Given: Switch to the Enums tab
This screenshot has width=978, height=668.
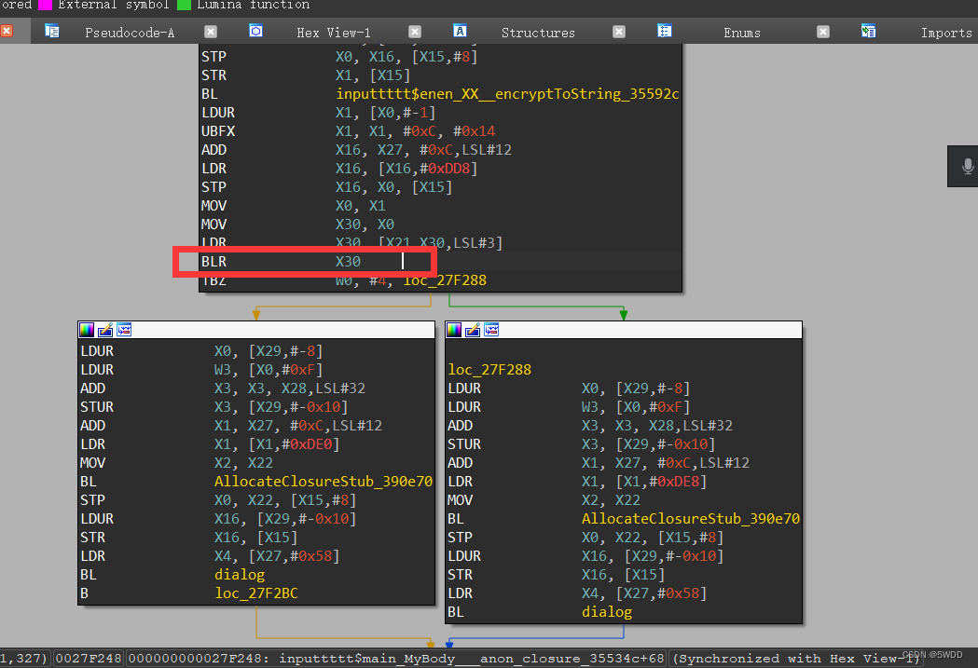Looking at the screenshot, I should (x=741, y=31).
